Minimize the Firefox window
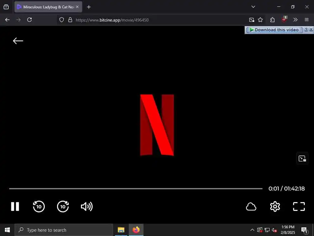Image resolution: width=314 pixels, height=236 pixels. pyautogui.click(x=278, y=7)
